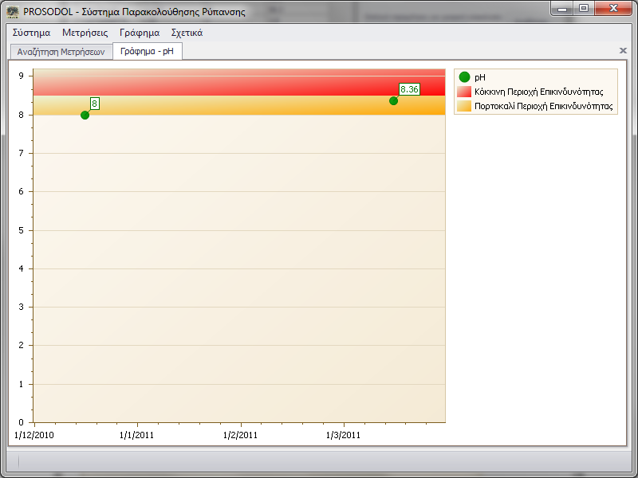Click the red danger zone legend swatch
638x478 pixels.
coord(464,92)
